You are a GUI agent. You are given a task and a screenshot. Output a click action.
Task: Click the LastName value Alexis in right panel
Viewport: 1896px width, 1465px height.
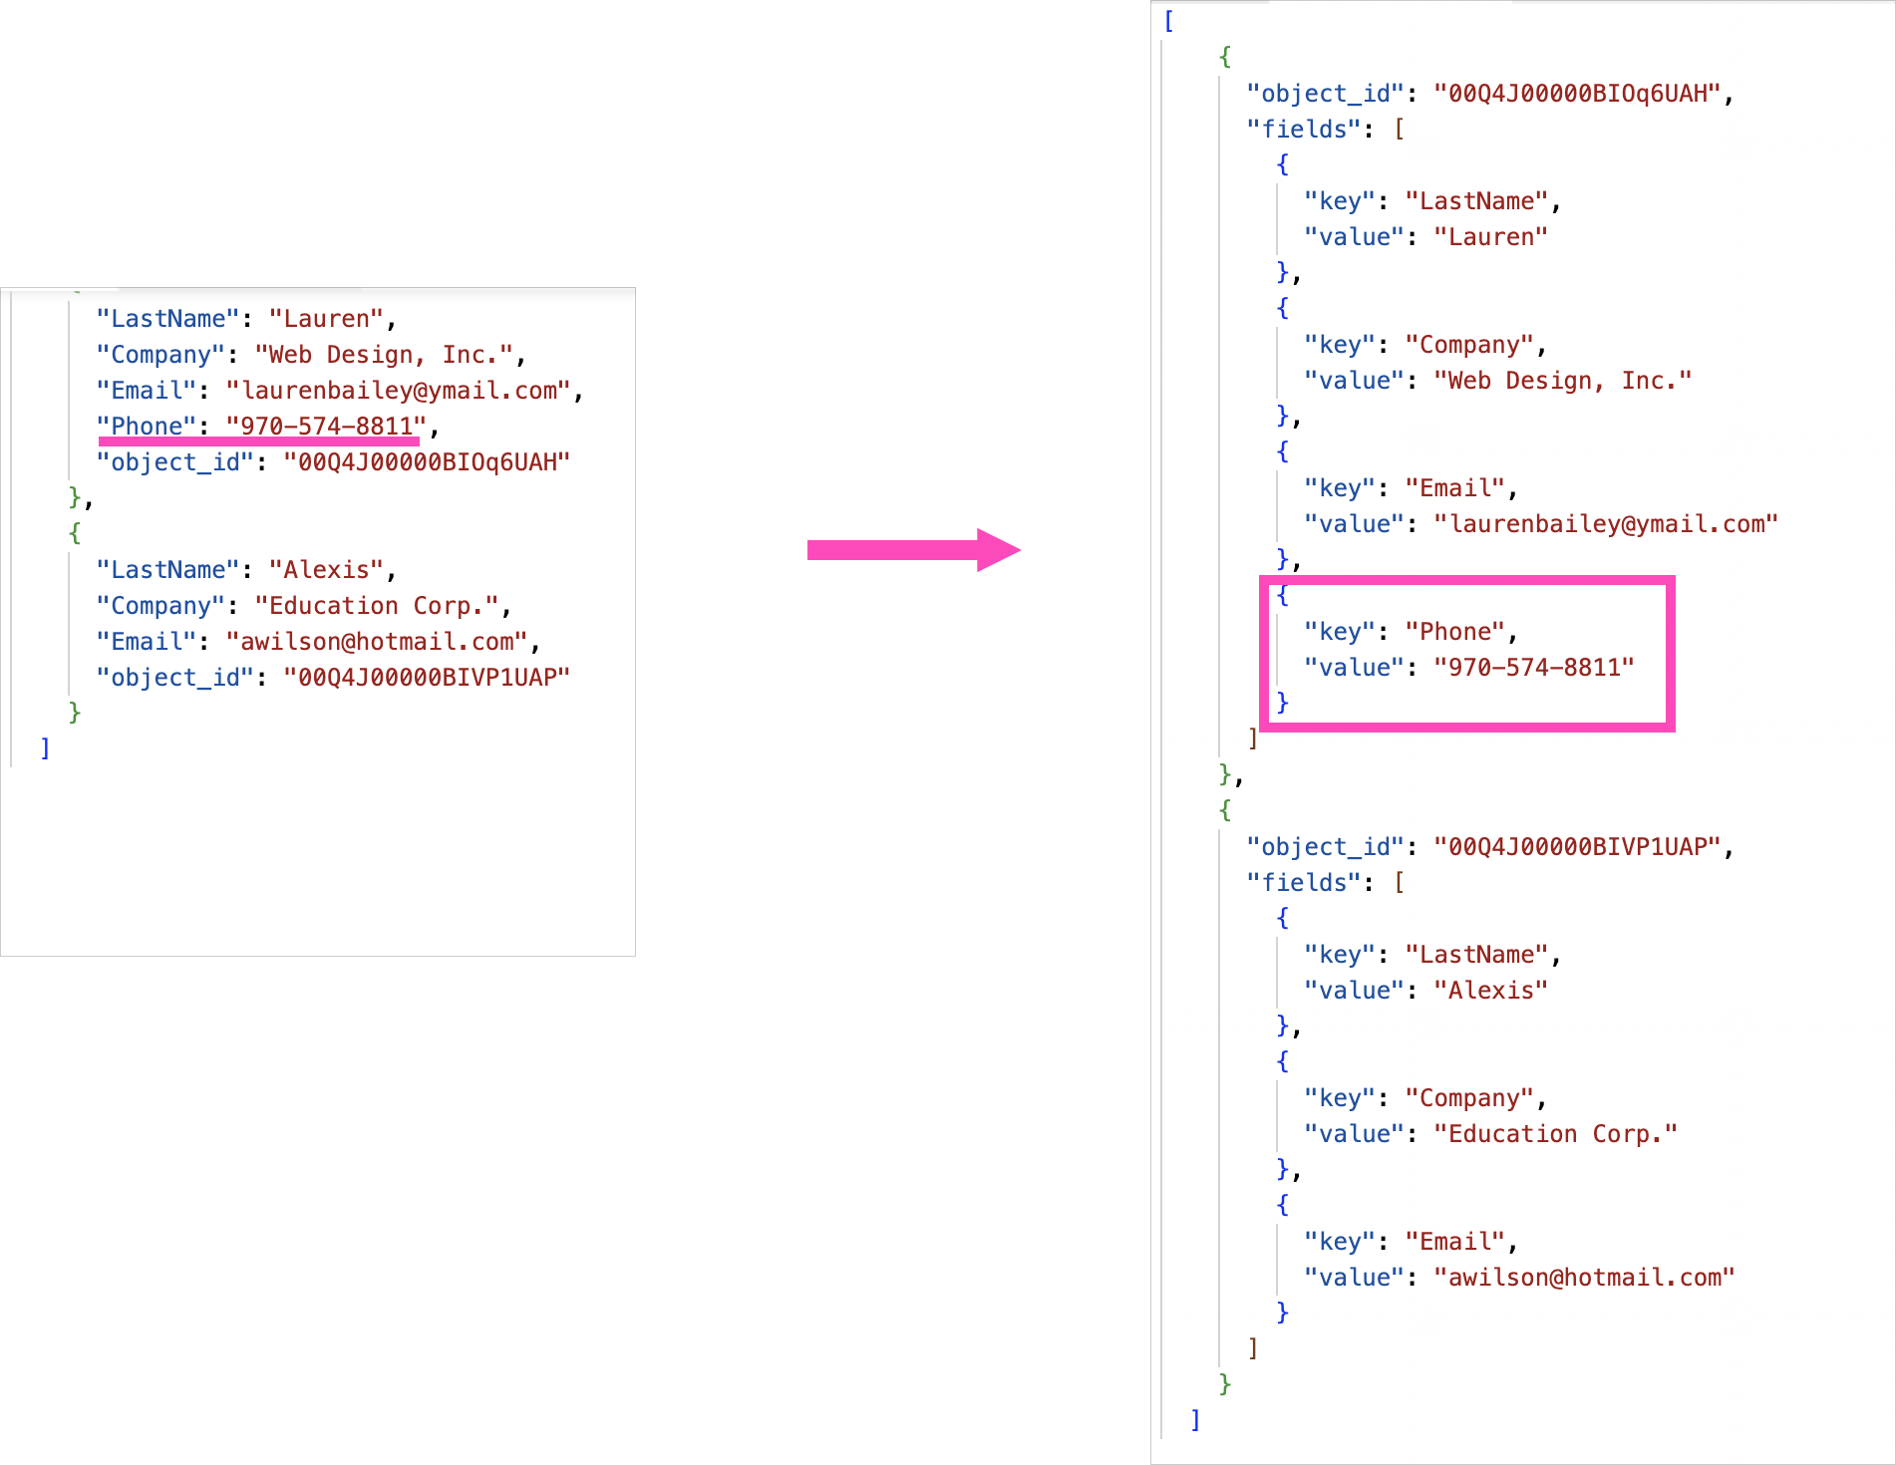[1491, 990]
